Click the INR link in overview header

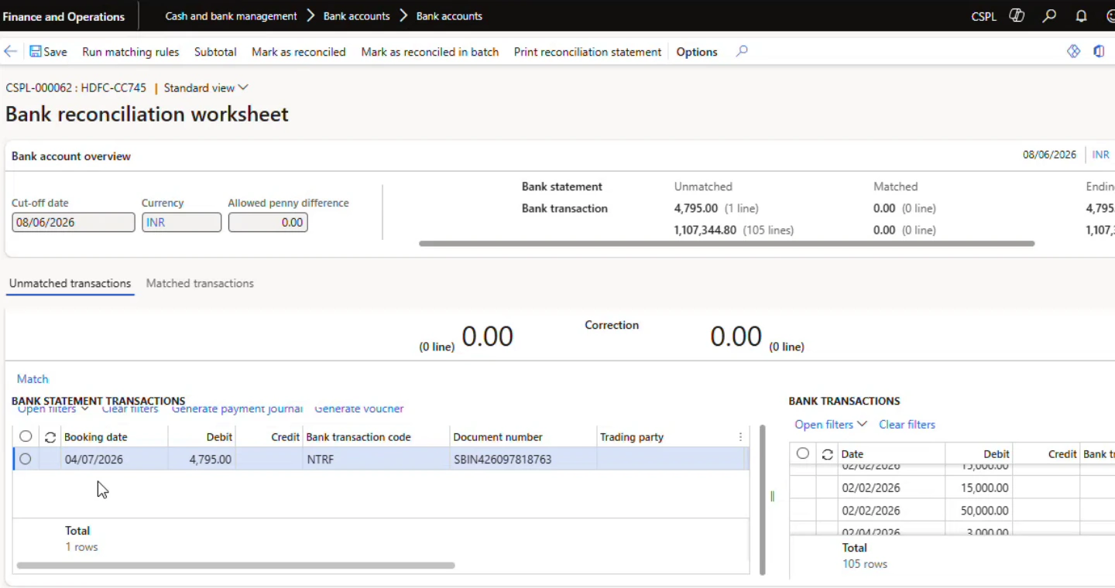tap(1100, 155)
